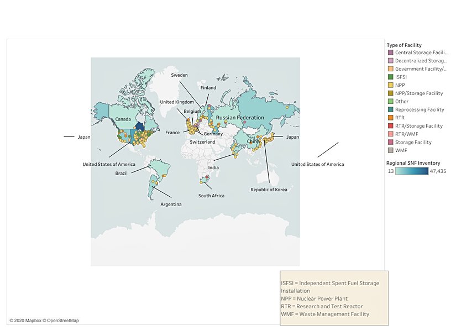Highlight the Decentralized Storage legend entry label
Viewport: 456px width, 331px height.
(x=421, y=61)
